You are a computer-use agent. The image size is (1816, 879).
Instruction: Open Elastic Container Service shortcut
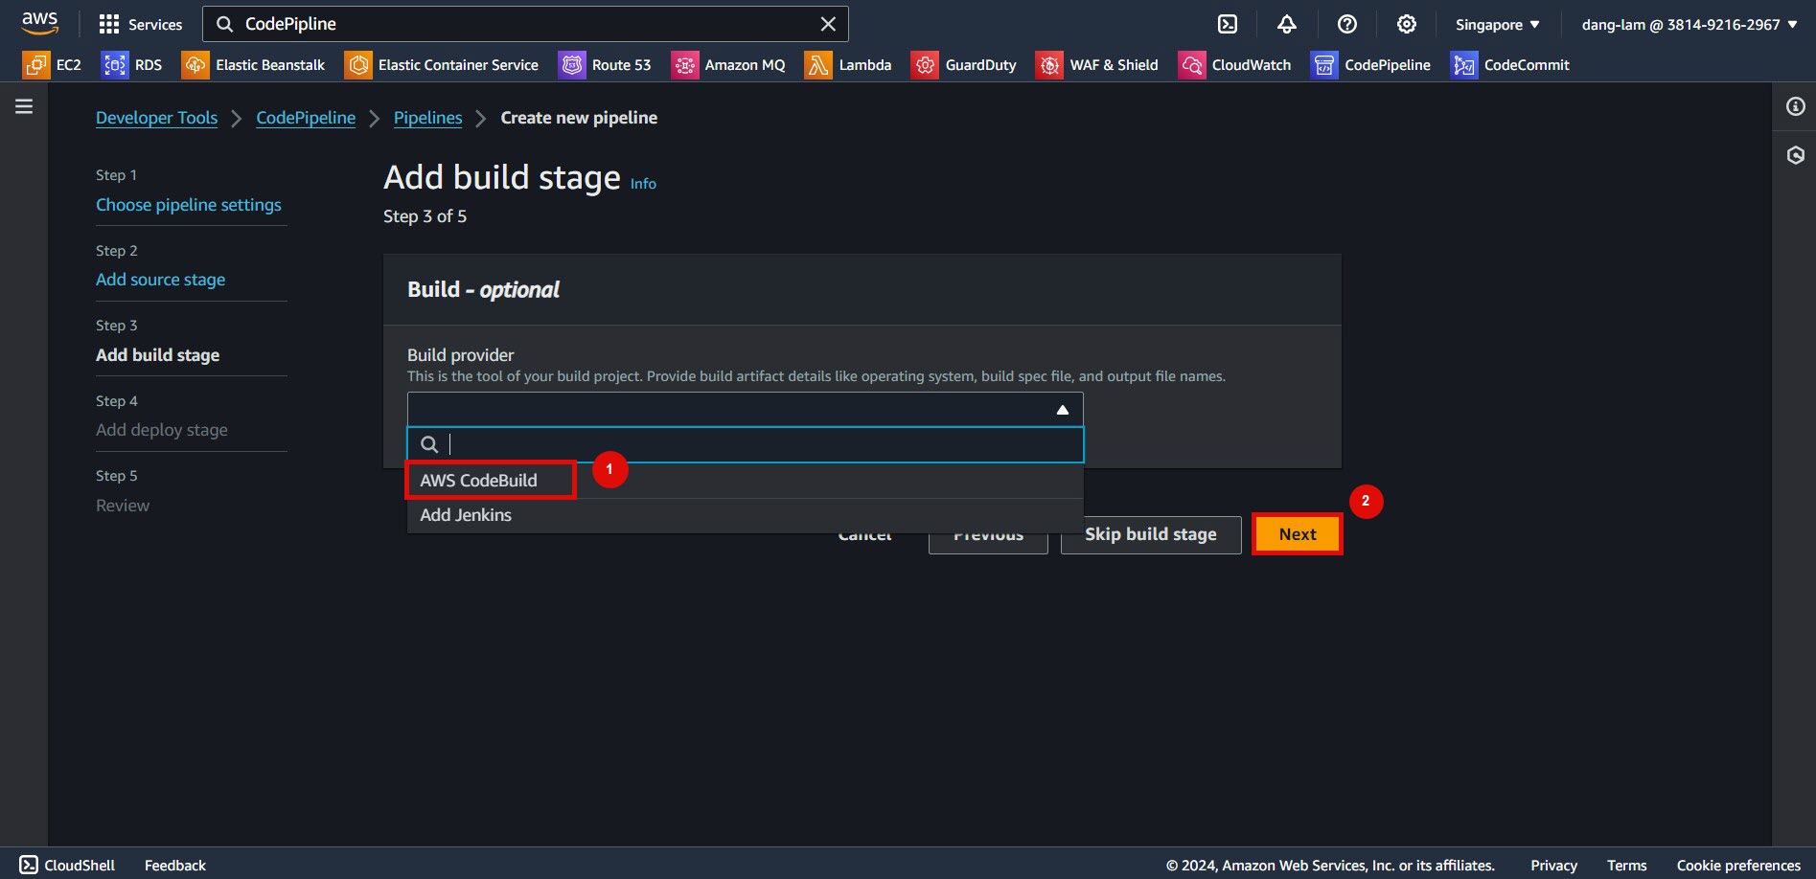(x=442, y=64)
